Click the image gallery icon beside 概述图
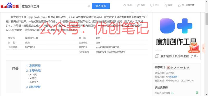The height and width of the screenshot is (96, 208). click(x=157, y=56)
